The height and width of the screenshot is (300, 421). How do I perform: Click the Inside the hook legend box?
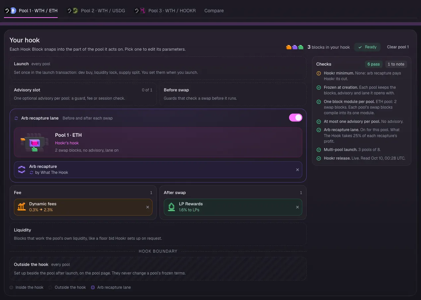tap(11, 287)
